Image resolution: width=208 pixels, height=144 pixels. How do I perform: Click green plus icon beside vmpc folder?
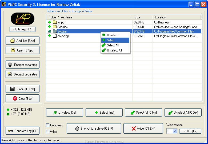[50, 22]
